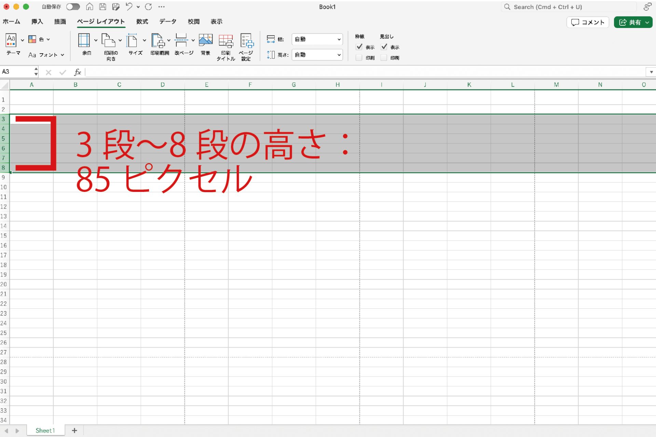Screen dimensions: 656x437
Task: Open 印刷タイトル print titles
Action: point(225,42)
